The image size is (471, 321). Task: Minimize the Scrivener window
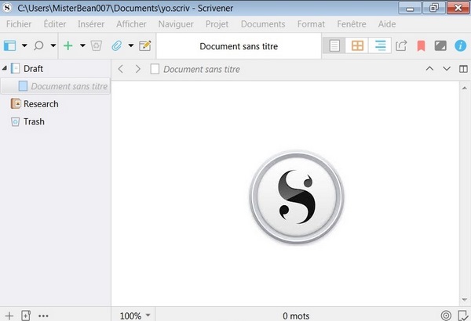[410, 8]
